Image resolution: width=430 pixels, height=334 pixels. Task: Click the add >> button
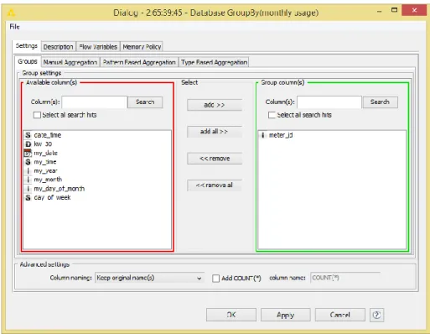click(215, 105)
